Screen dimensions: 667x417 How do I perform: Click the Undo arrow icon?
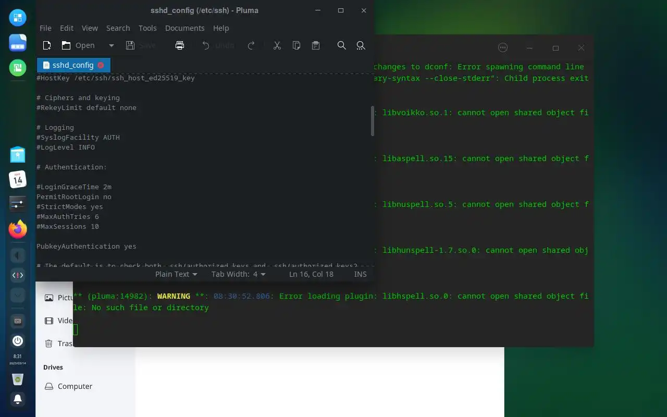point(206,45)
